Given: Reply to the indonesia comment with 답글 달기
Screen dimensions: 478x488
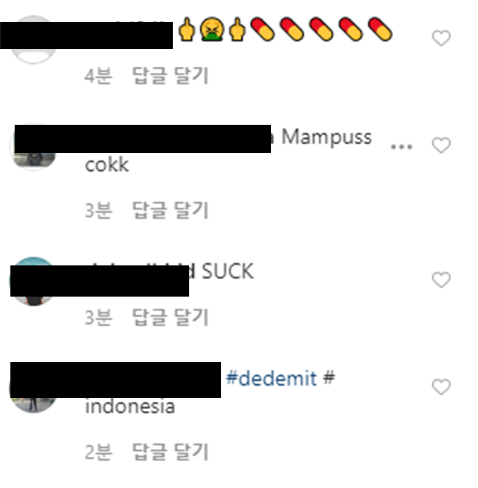Looking at the screenshot, I should pyautogui.click(x=170, y=451).
